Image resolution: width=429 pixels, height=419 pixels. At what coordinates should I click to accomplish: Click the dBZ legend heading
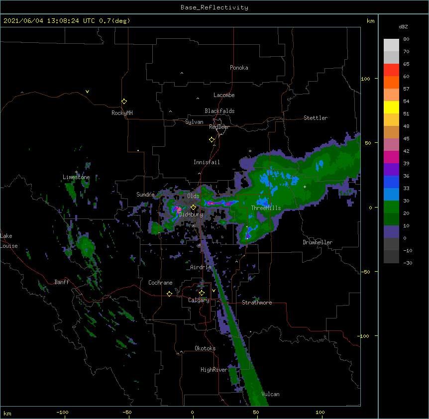[x=403, y=26]
